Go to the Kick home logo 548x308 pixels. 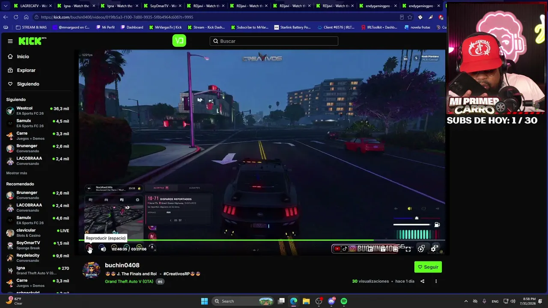32,41
